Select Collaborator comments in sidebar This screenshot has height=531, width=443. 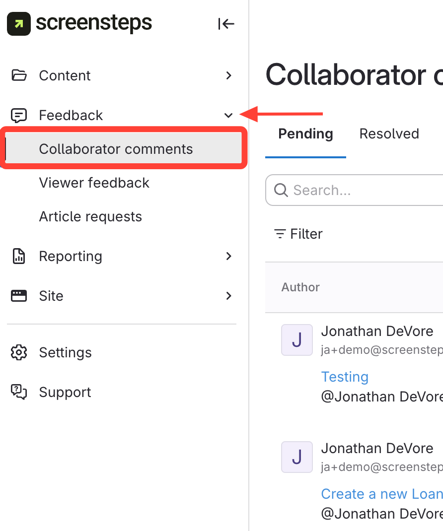tap(116, 149)
